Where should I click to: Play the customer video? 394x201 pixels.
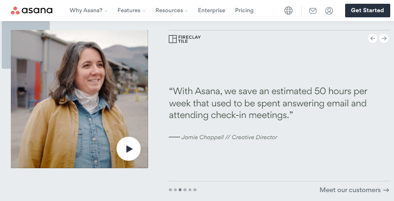[x=128, y=149]
